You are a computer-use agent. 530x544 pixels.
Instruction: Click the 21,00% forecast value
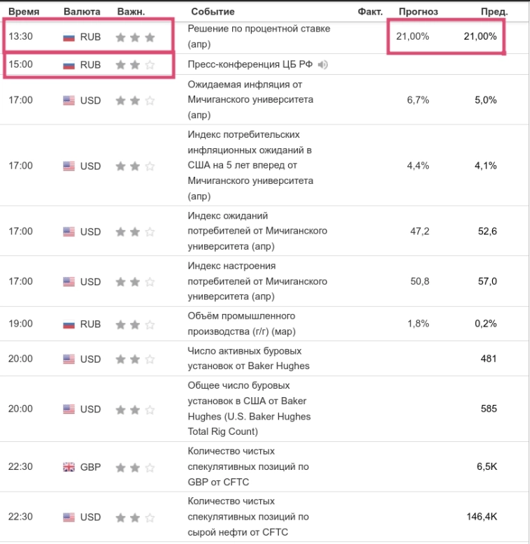click(x=413, y=36)
